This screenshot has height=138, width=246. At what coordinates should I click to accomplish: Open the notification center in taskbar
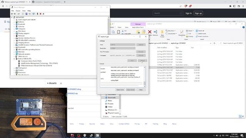242,135
